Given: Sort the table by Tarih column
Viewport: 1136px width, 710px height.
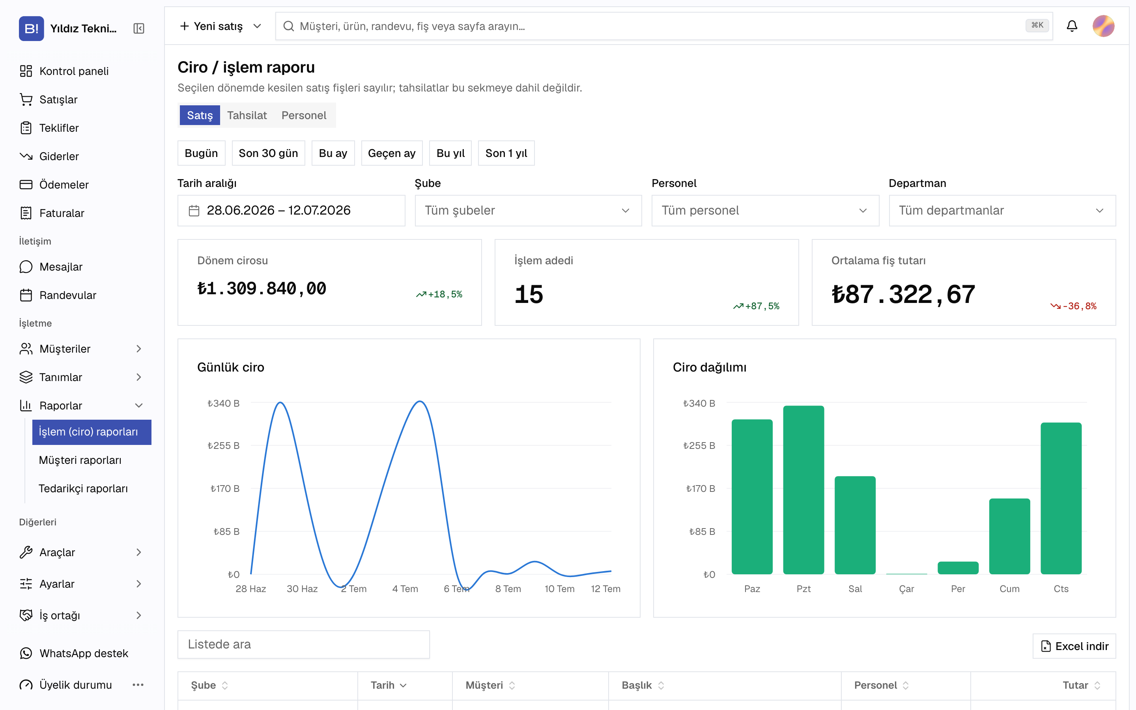Looking at the screenshot, I should click(389, 685).
